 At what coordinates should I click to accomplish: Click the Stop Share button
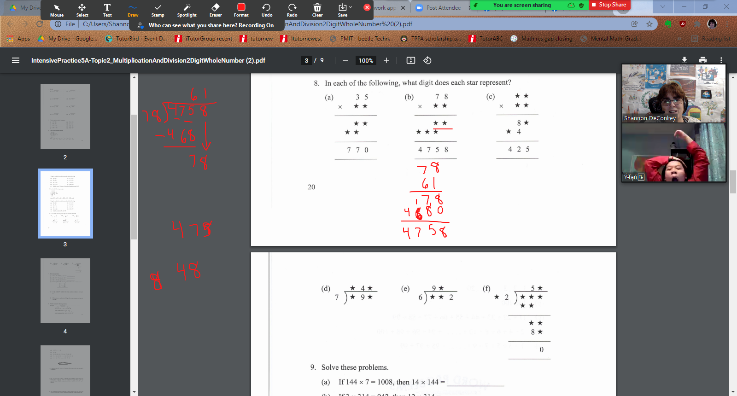click(x=609, y=5)
